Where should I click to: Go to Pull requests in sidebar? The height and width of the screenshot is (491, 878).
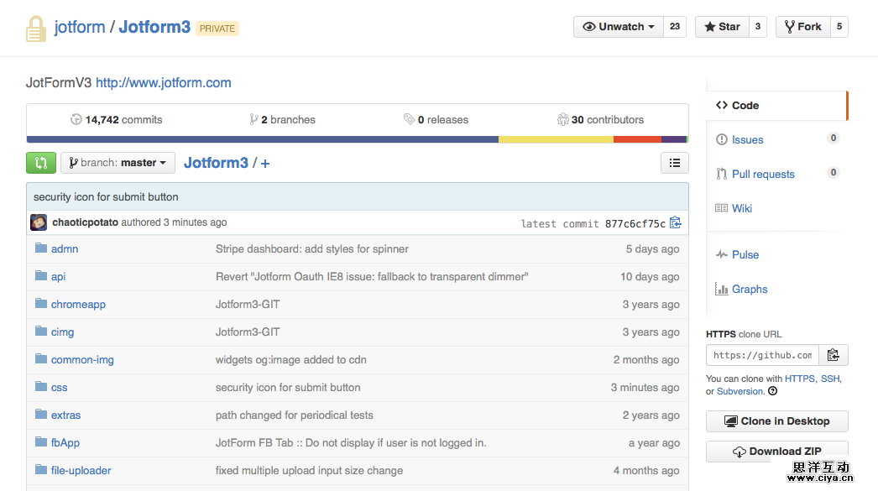[x=762, y=175]
